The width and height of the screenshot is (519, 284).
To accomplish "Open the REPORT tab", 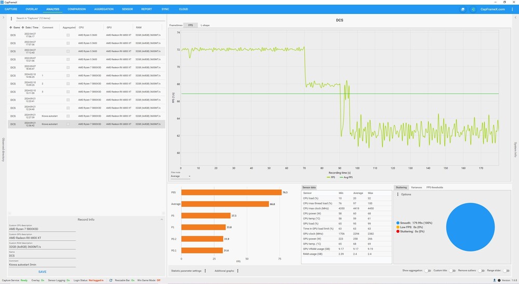I will pyautogui.click(x=147, y=9).
